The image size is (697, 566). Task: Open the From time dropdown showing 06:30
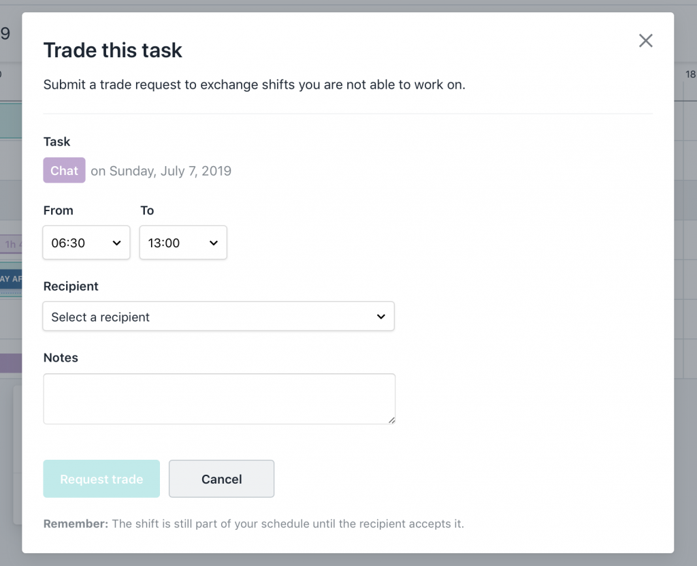click(86, 243)
